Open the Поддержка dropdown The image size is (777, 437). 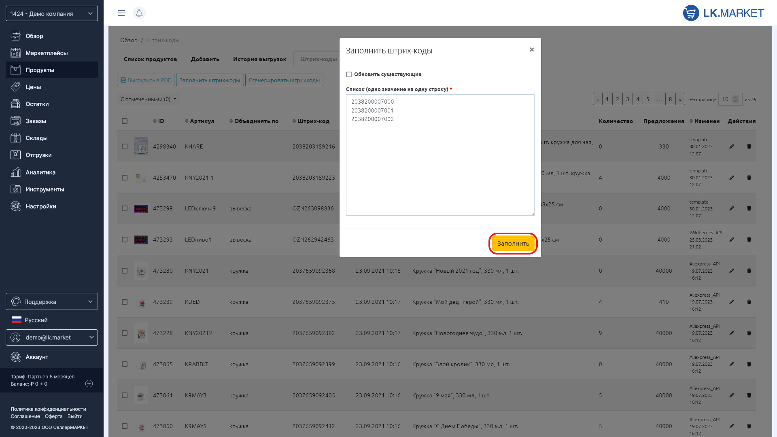click(x=52, y=301)
